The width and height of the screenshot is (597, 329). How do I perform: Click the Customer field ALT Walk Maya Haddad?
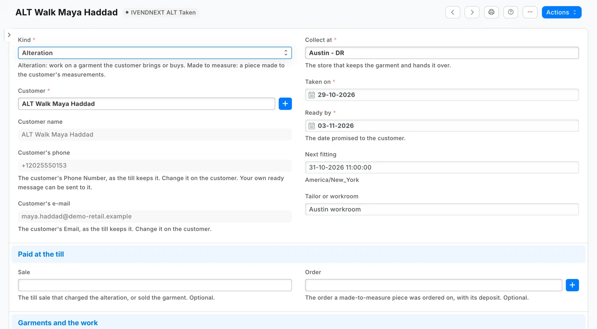[146, 104]
